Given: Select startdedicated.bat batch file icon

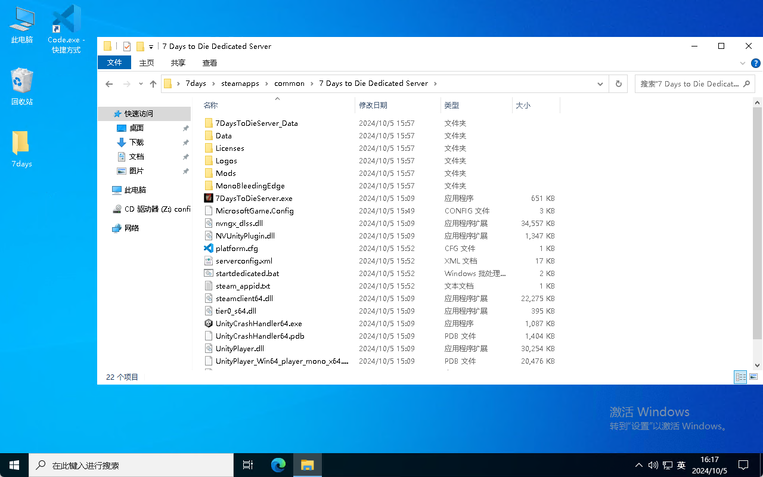Looking at the screenshot, I should click(209, 273).
